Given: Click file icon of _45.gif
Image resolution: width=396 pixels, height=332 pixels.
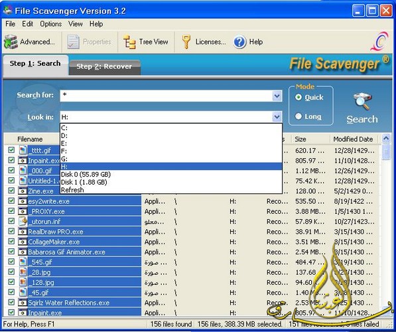Looking at the screenshot, I should (23, 292).
